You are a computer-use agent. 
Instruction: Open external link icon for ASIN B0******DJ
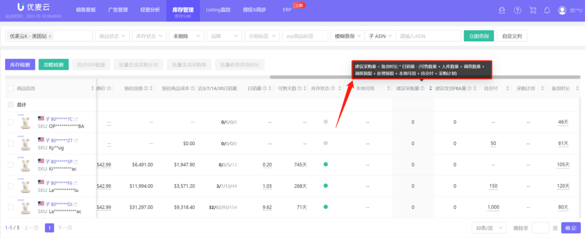coord(76,204)
